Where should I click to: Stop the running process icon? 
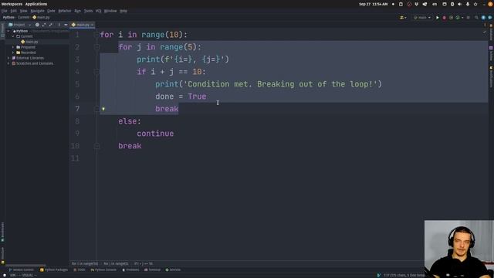coord(469,18)
